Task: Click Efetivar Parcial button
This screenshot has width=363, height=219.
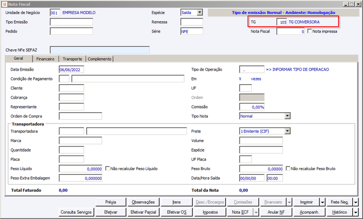Action: coord(143,212)
